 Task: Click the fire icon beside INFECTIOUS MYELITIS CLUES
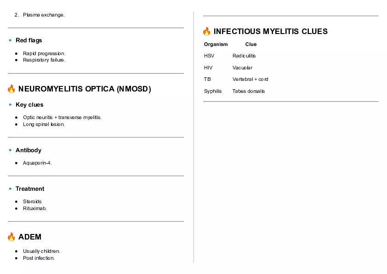point(206,31)
